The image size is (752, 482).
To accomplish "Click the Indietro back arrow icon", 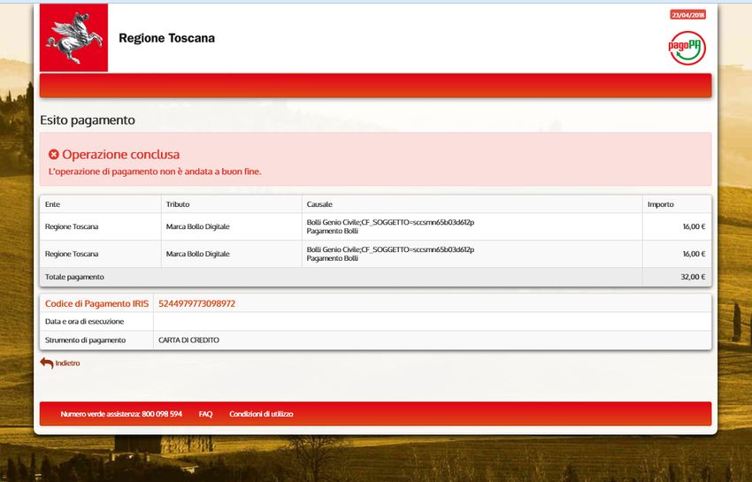I will click(x=46, y=363).
